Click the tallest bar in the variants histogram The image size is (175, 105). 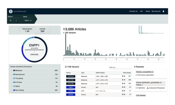click(x=66, y=45)
